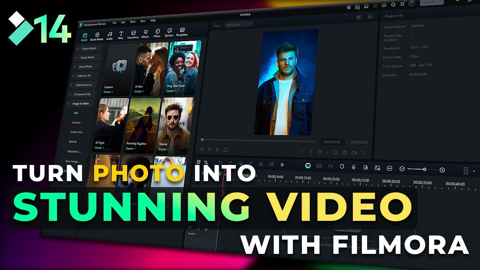Select the Scenery category
480x270 pixels.
pos(76,123)
